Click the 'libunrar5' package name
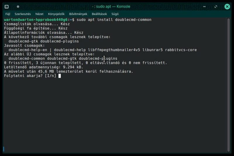234x156 pixels. click(152, 50)
